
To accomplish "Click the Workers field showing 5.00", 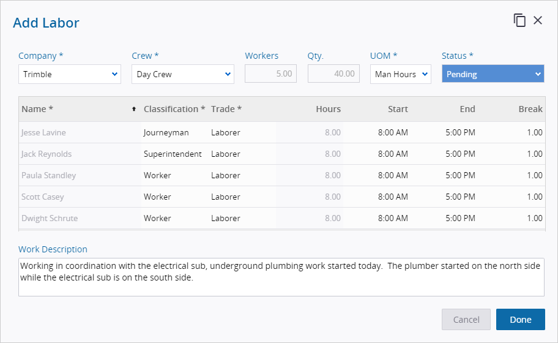I will 270,74.
